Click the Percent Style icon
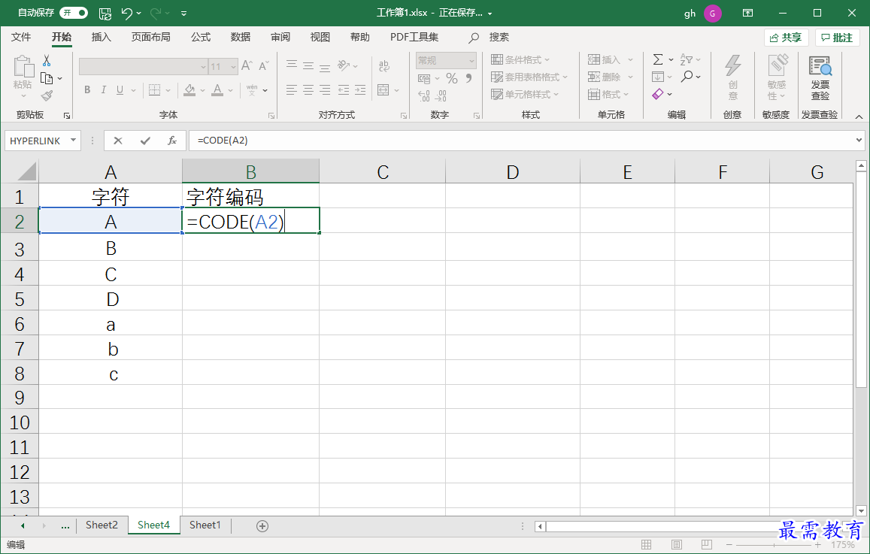870x554 pixels. coord(452,78)
